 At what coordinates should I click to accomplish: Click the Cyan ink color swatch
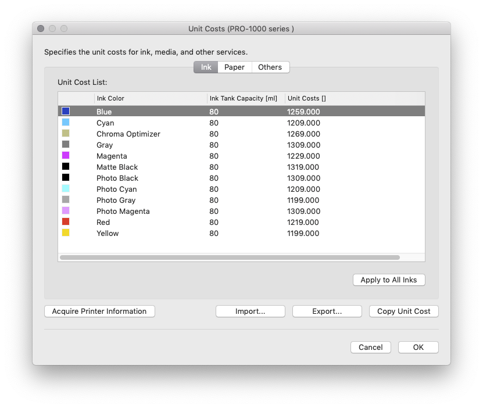[x=66, y=123]
